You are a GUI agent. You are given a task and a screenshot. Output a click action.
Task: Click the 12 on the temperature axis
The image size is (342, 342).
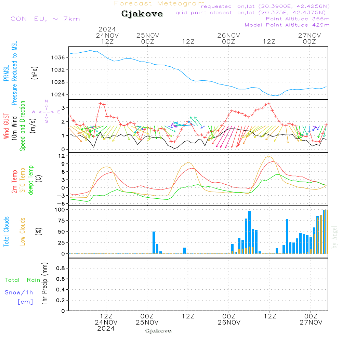pyautogui.click(x=62, y=156)
